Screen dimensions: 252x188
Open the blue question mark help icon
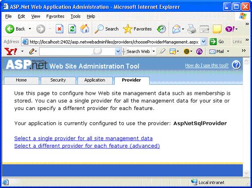[236, 65]
